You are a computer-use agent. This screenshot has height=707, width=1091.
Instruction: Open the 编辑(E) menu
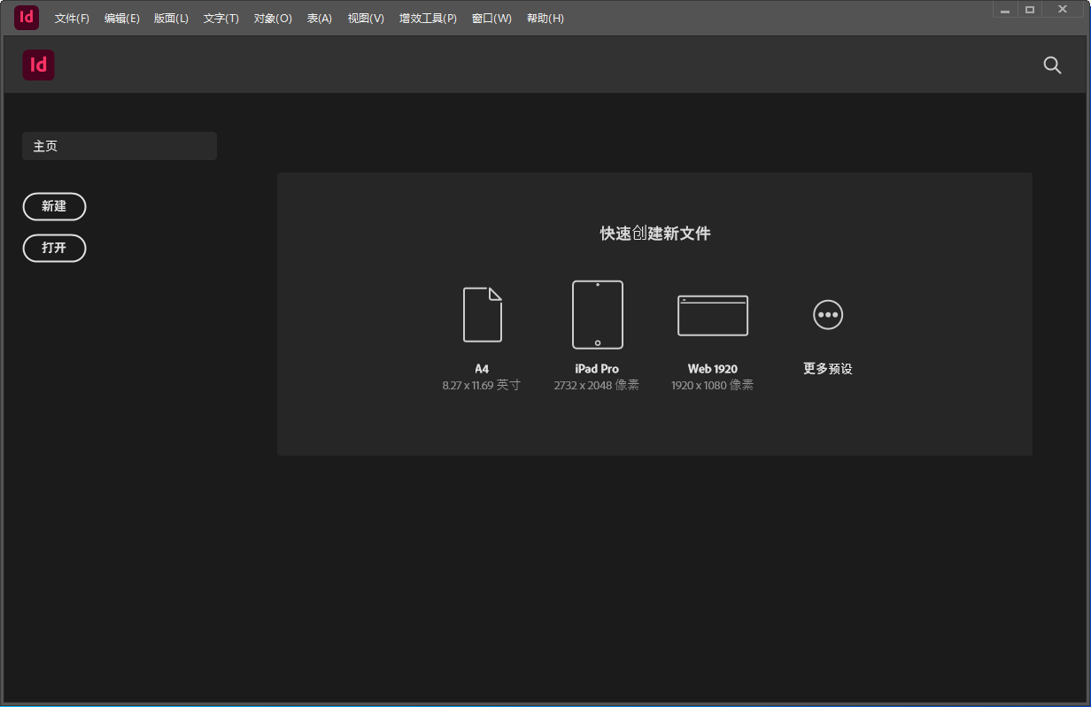[121, 19]
